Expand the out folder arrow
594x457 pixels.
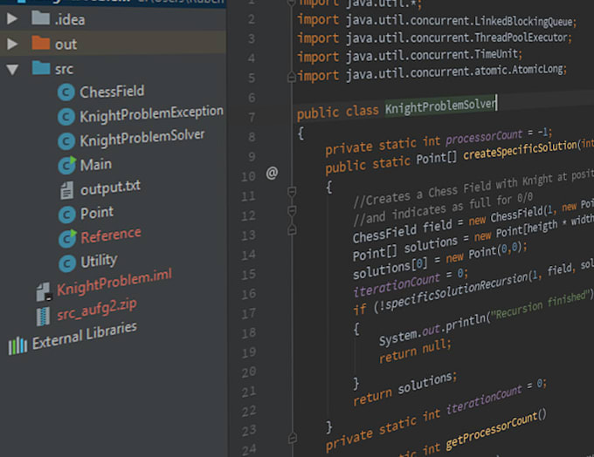pyautogui.click(x=12, y=44)
